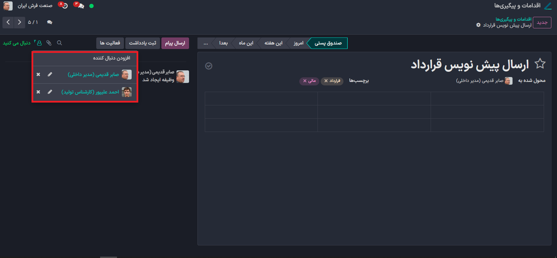
Task: Open the conversations icon with badge 3
Action: [80, 6]
